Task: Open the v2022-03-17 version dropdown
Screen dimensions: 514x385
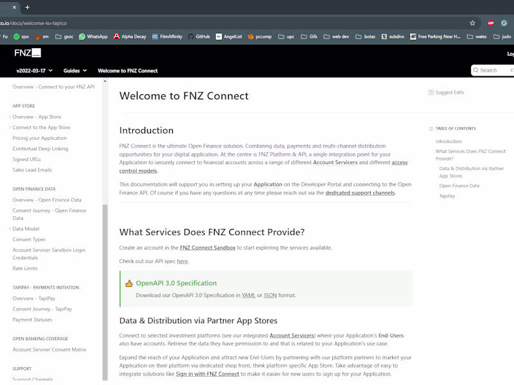Action: tap(35, 71)
